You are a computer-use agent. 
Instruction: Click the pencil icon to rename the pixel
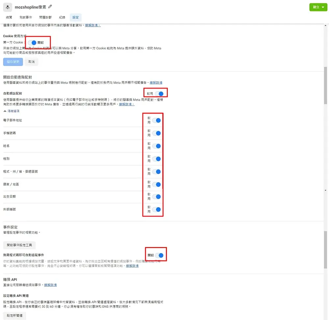(x=50, y=7)
